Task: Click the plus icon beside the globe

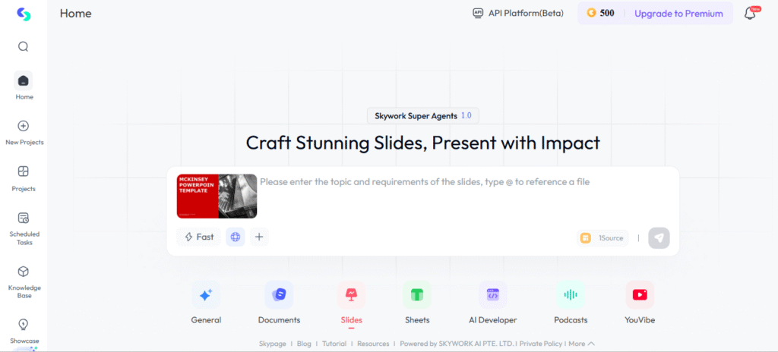Action: 259,237
